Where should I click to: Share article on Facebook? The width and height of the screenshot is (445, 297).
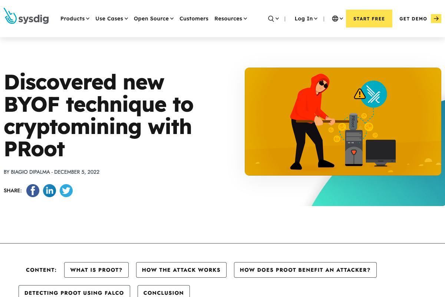click(x=33, y=190)
